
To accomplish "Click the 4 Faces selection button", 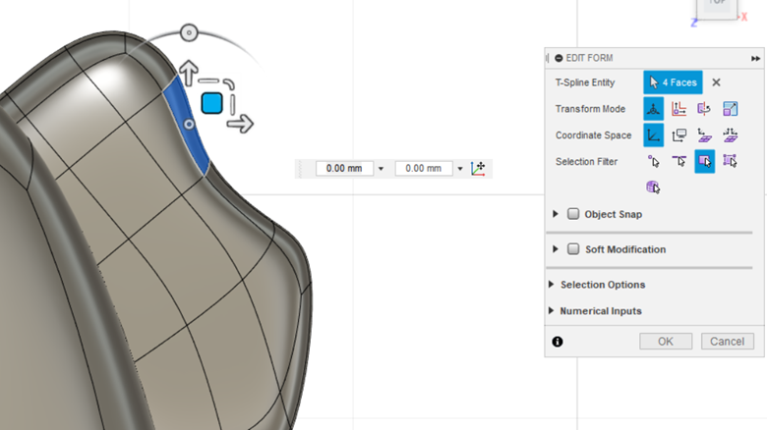I will click(x=673, y=82).
